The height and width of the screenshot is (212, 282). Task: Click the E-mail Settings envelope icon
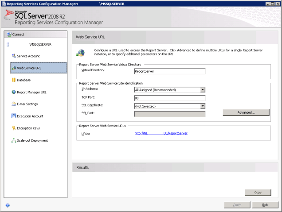pos(14,104)
